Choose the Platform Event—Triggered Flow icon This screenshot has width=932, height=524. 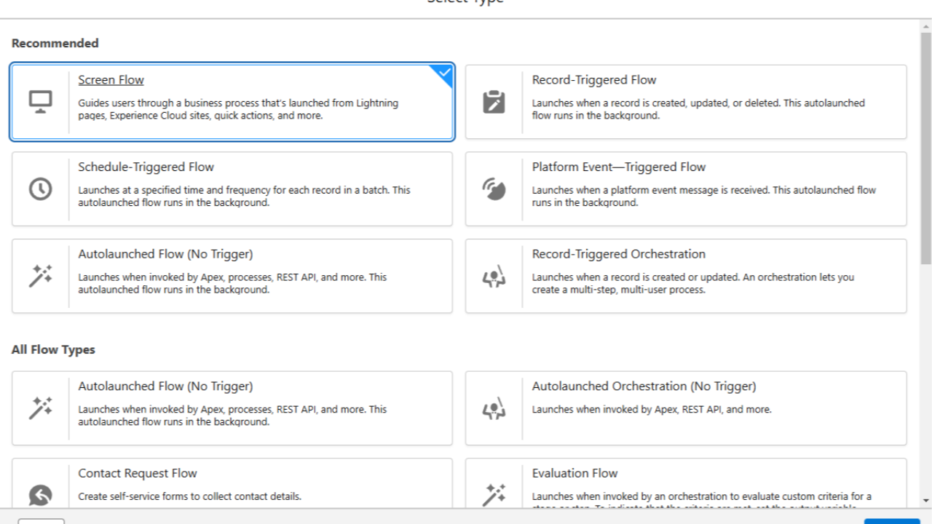pos(494,188)
